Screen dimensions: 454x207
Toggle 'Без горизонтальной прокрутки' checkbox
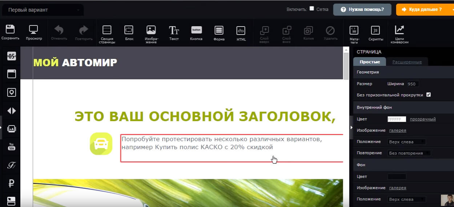429,95
